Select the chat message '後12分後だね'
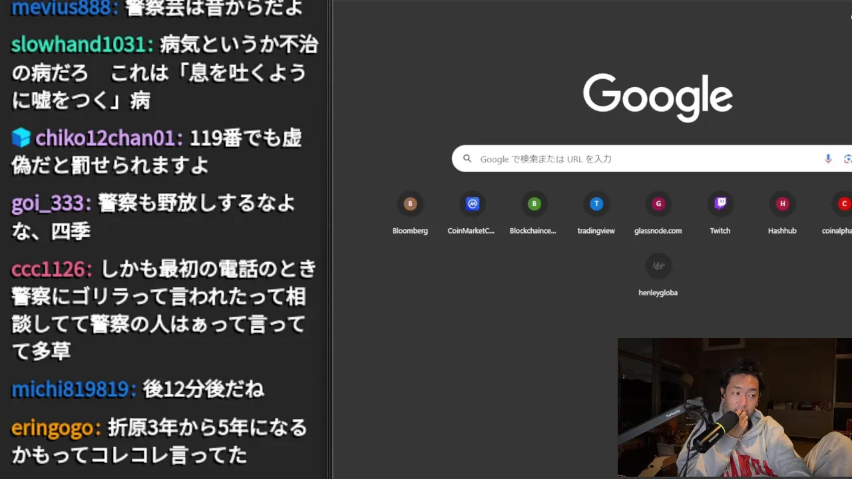Image resolution: width=852 pixels, height=479 pixels. [204, 389]
